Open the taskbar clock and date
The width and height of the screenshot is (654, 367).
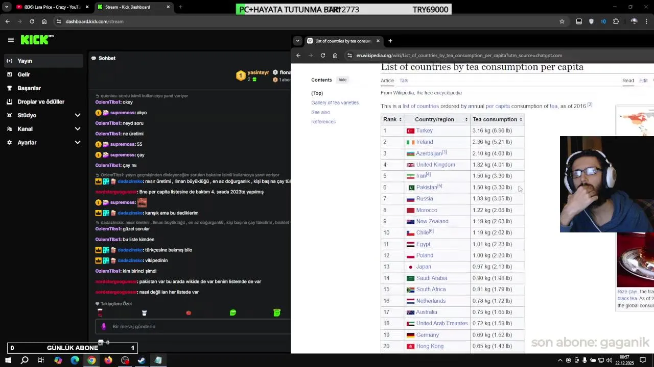pos(625,360)
